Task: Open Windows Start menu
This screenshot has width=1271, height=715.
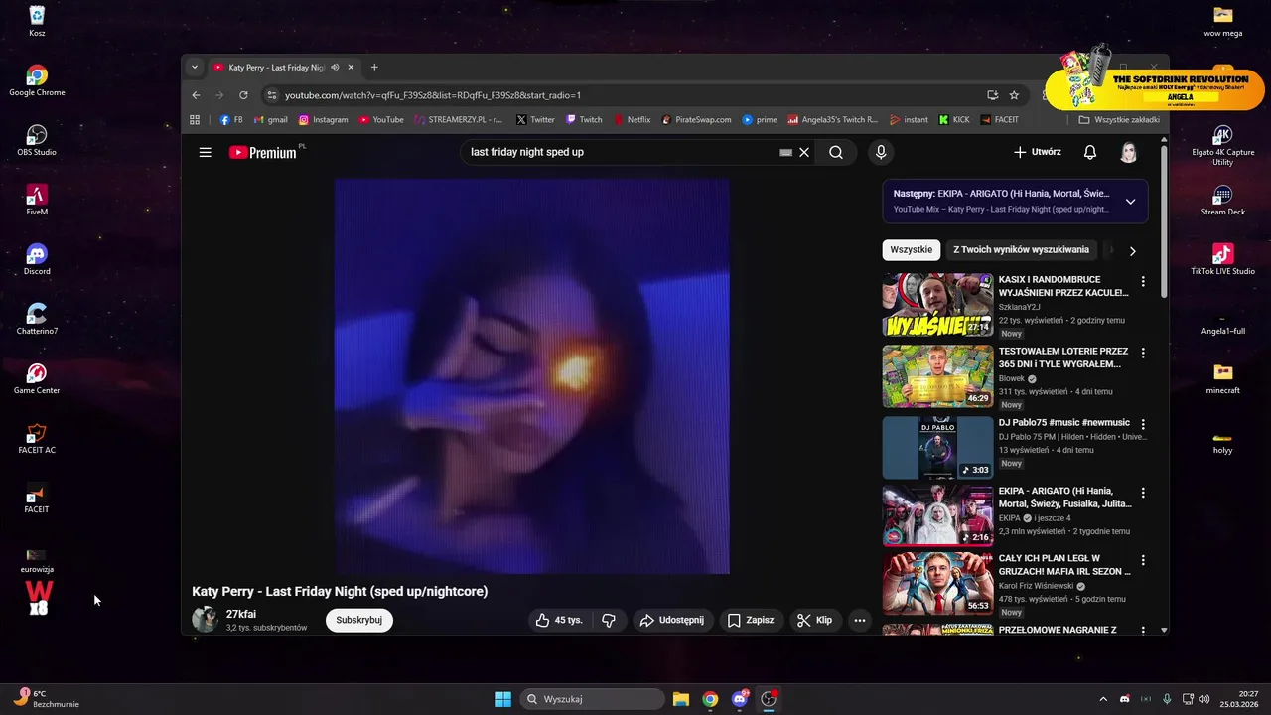Action: coord(503,699)
